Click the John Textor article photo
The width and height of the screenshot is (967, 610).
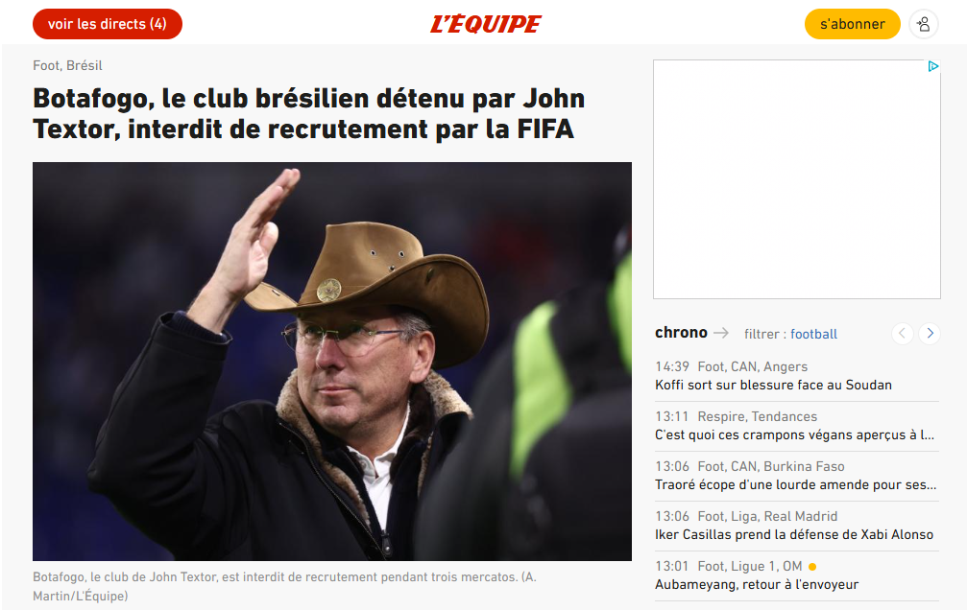point(332,361)
